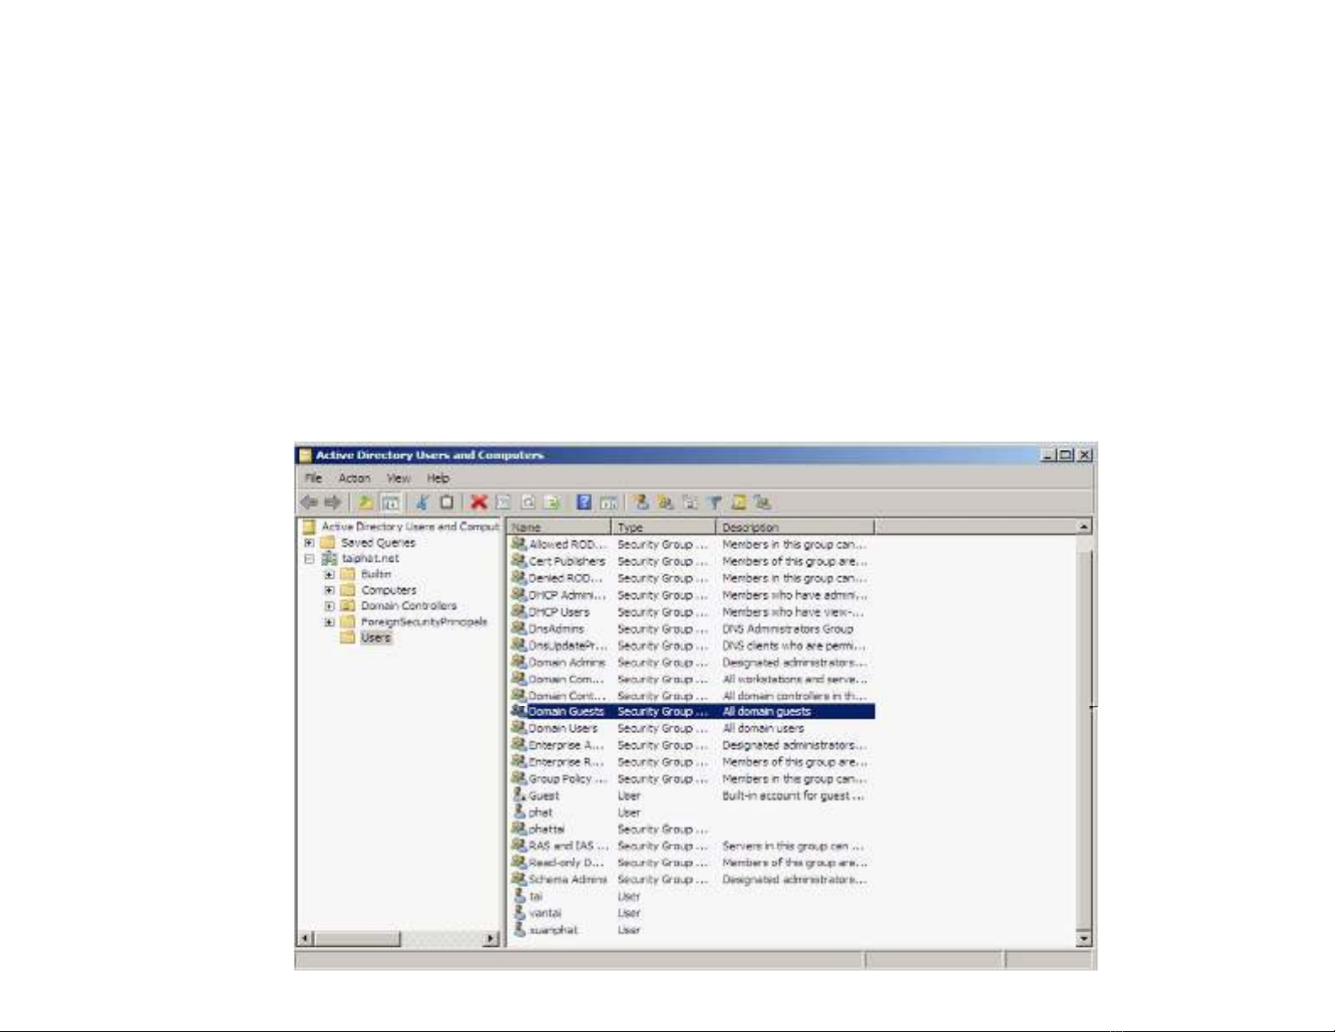Select the user xuanphat
1335x1032 pixels.
pyautogui.click(x=553, y=930)
